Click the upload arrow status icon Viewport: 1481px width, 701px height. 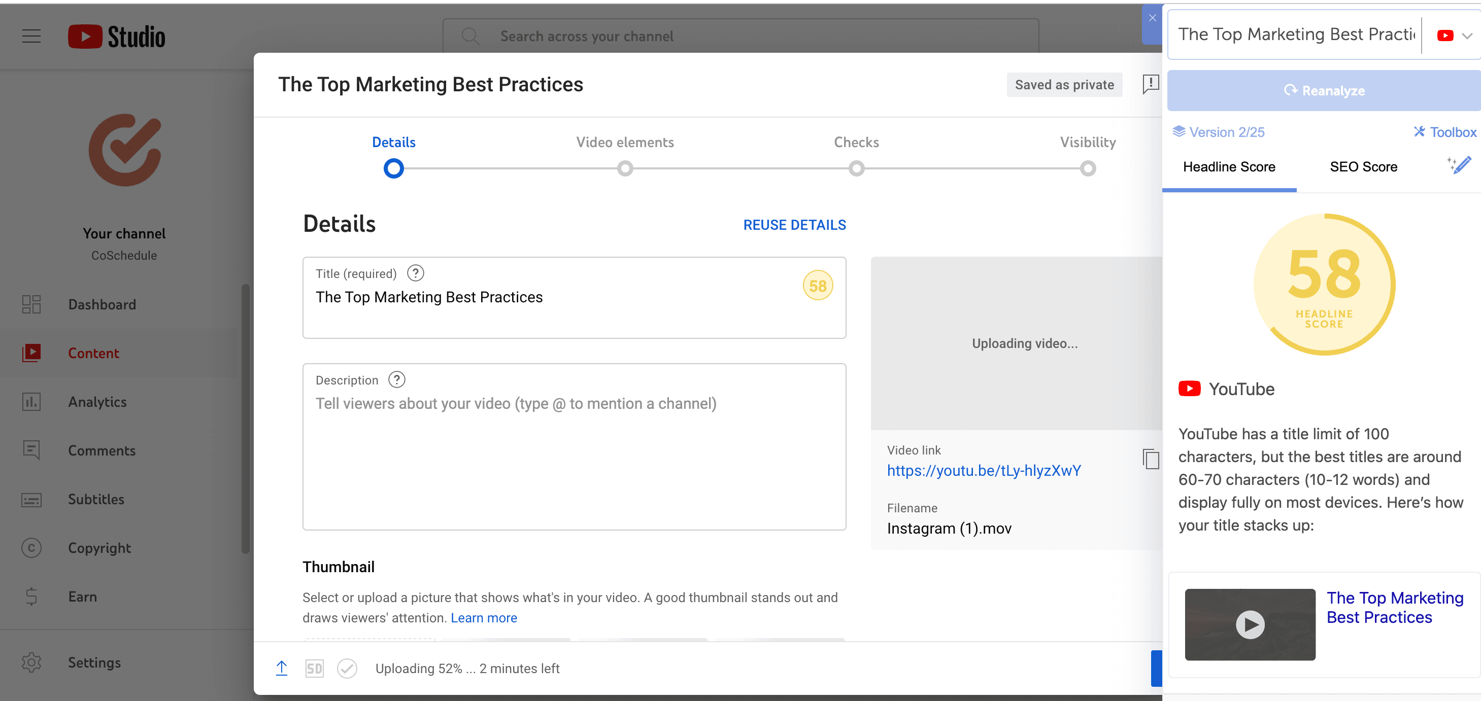click(x=282, y=668)
